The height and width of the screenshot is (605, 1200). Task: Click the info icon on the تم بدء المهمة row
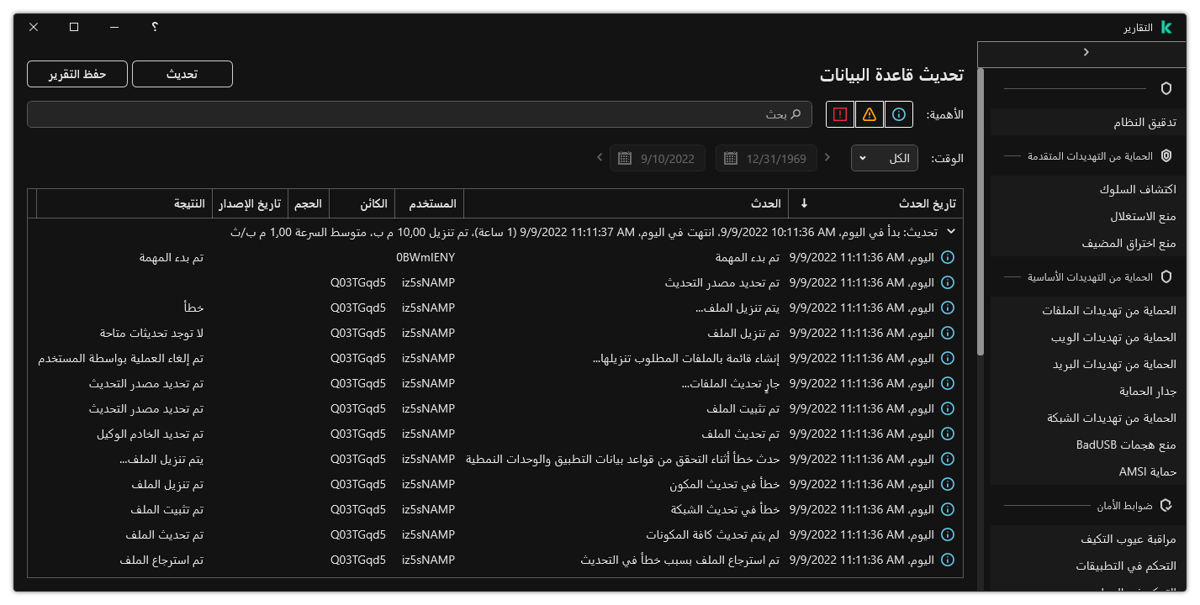(947, 257)
